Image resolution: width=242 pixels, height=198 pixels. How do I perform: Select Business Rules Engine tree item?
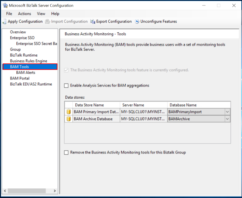click(29, 61)
